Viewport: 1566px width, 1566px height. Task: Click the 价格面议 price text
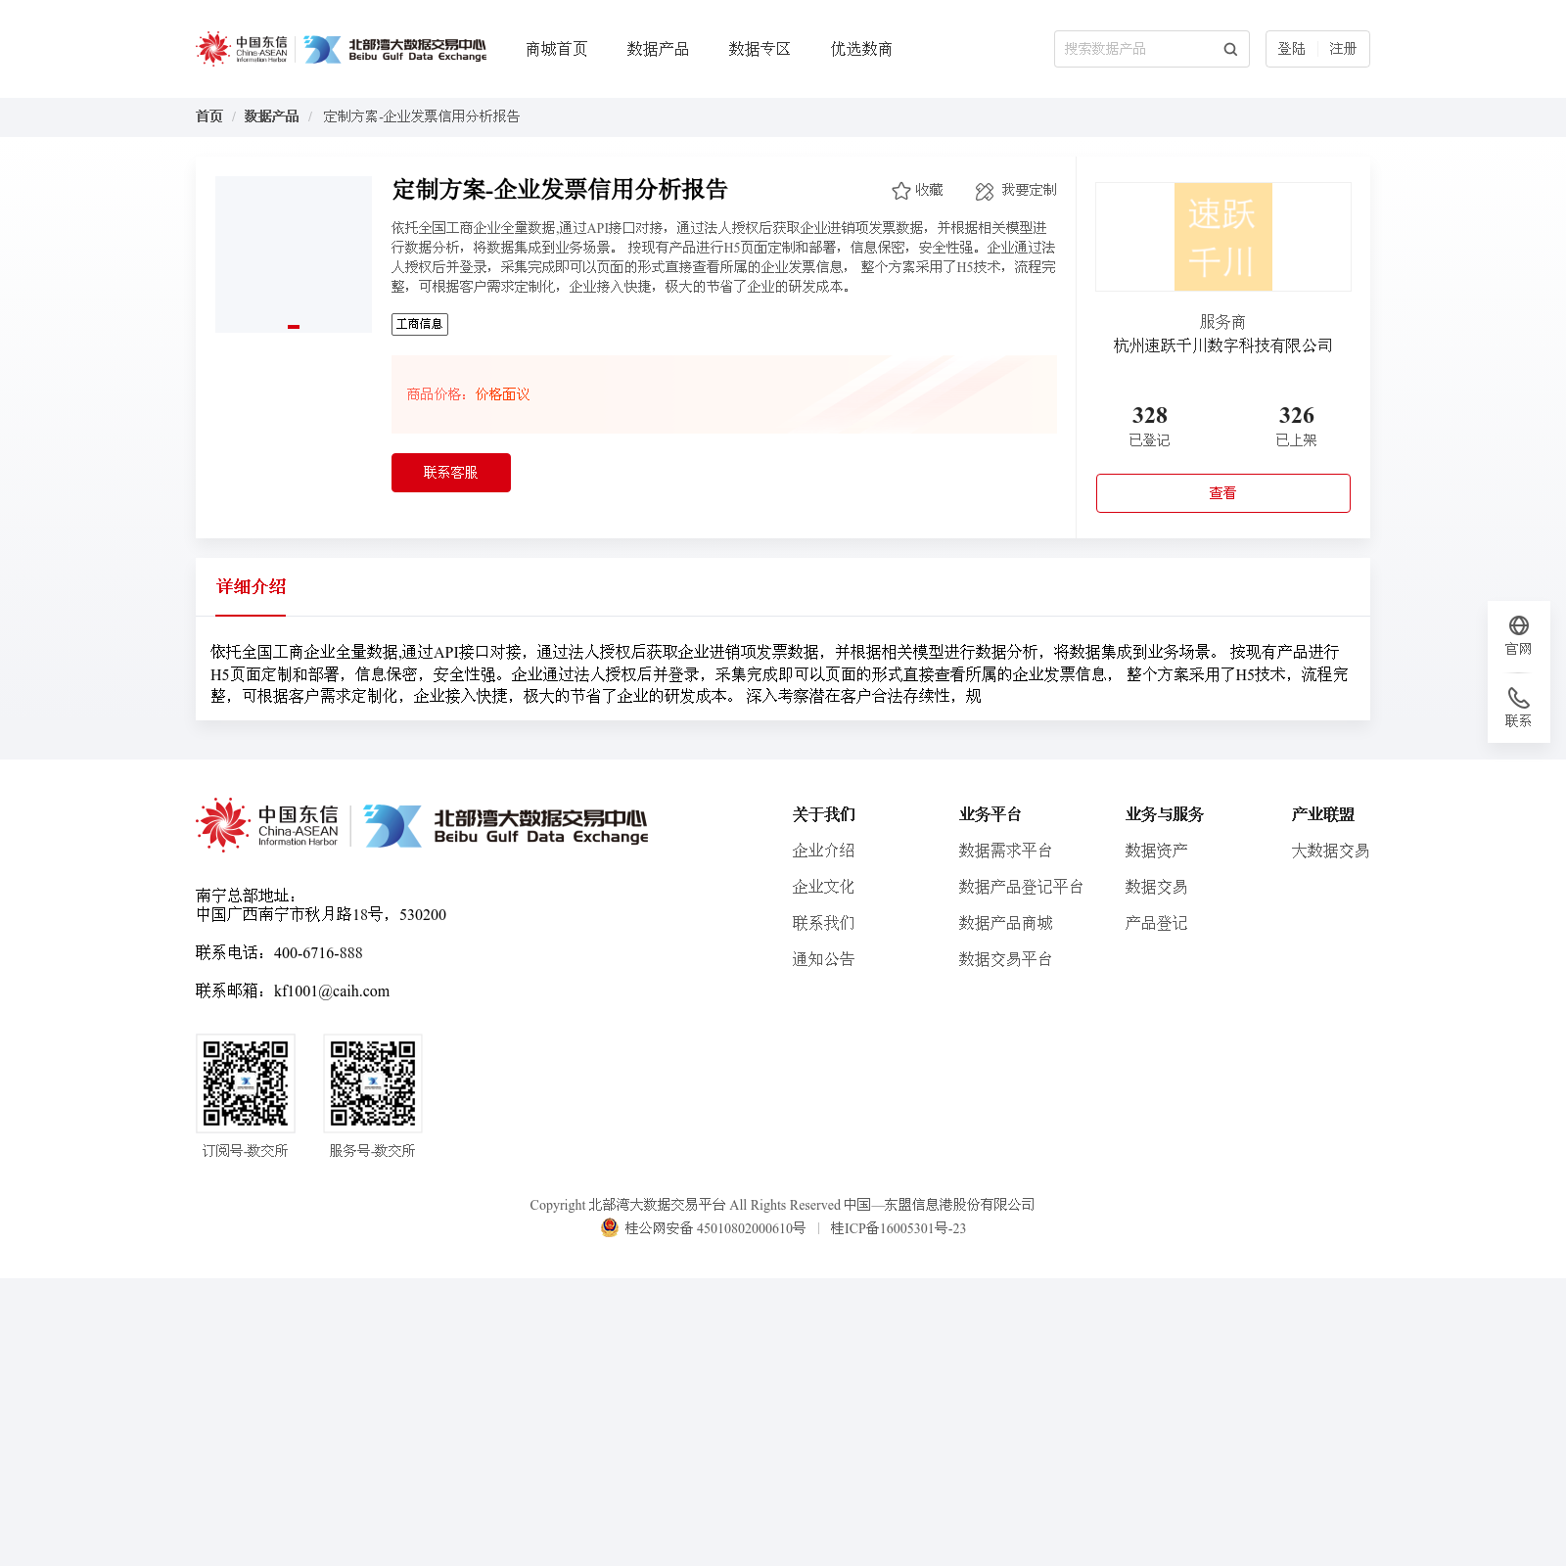(x=503, y=394)
